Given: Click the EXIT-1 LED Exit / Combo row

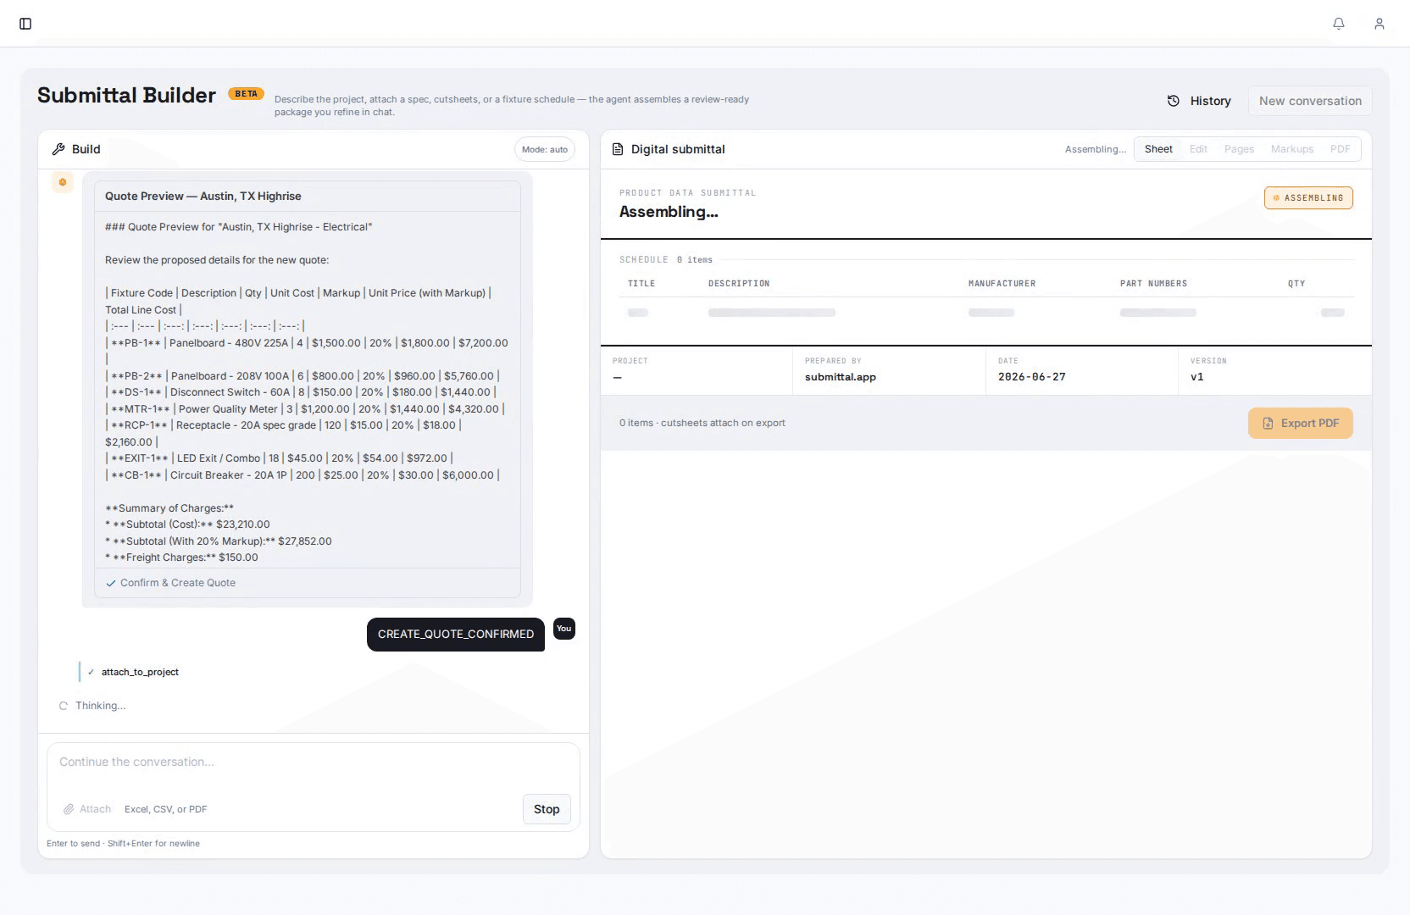Looking at the screenshot, I should coord(279,458).
